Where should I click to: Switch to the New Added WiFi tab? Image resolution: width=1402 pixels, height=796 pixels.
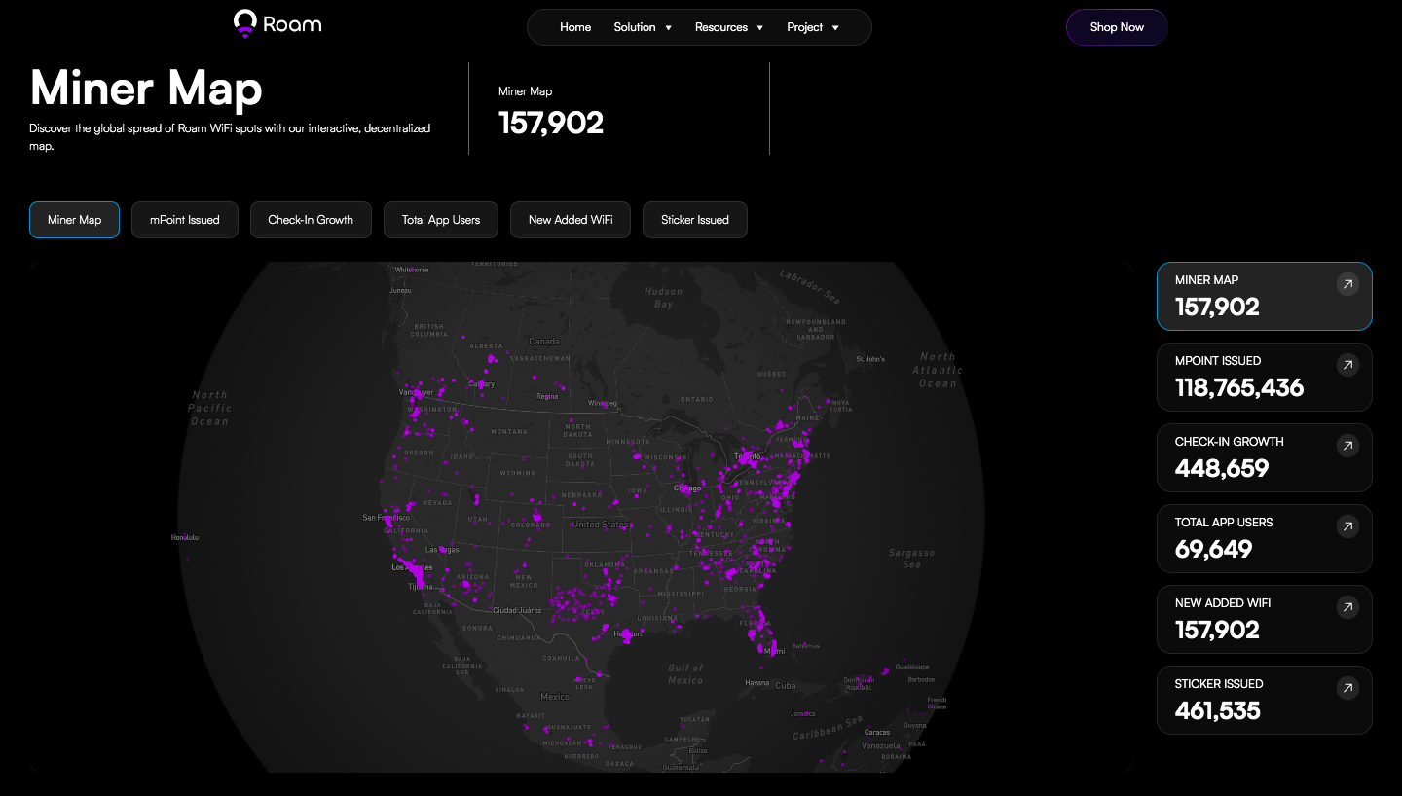[x=571, y=220]
